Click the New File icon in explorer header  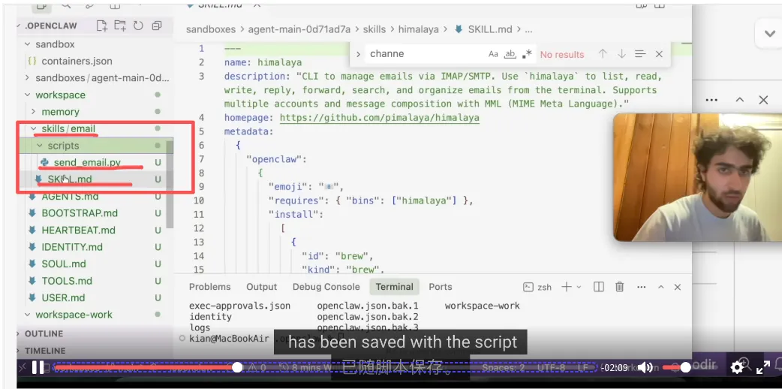102,26
